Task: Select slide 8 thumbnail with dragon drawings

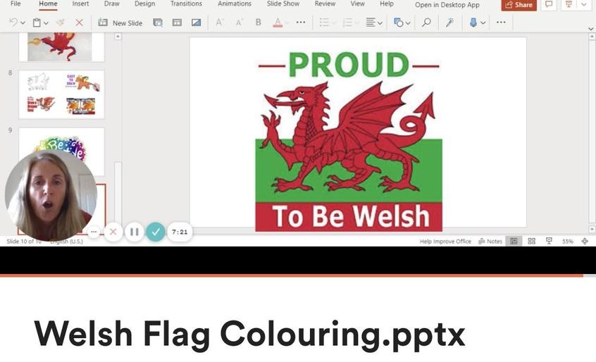Action: coord(61,94)
